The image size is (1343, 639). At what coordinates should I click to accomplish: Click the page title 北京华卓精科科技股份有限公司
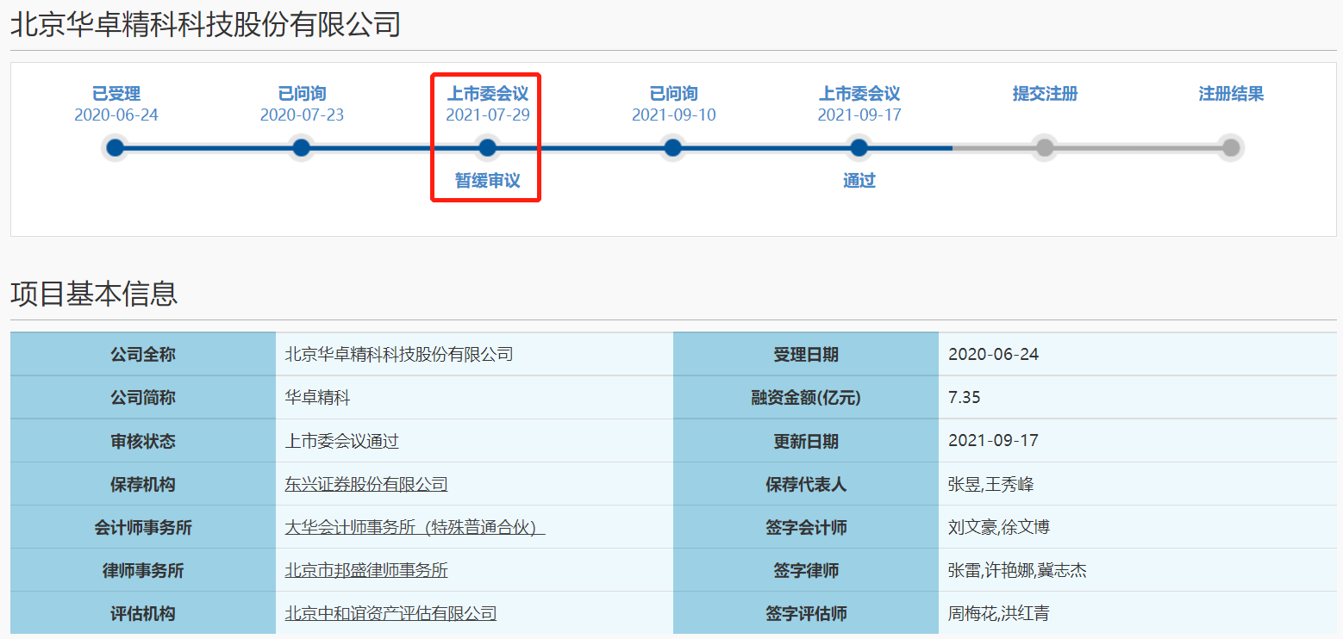point(206,24)
